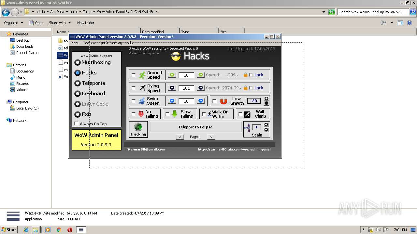
Task: Decrease ground speed with green rewind arrow
Action: click(172, 75)
